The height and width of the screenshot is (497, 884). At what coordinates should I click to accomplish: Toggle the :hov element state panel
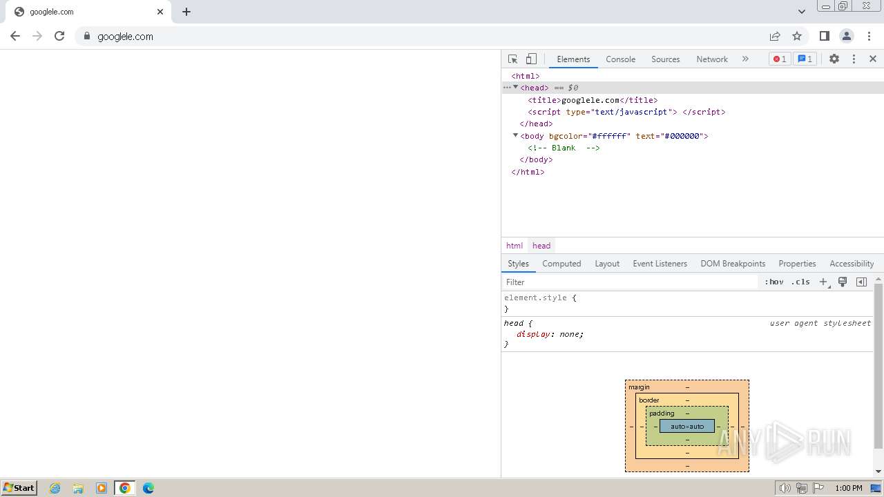click(774, 282)
